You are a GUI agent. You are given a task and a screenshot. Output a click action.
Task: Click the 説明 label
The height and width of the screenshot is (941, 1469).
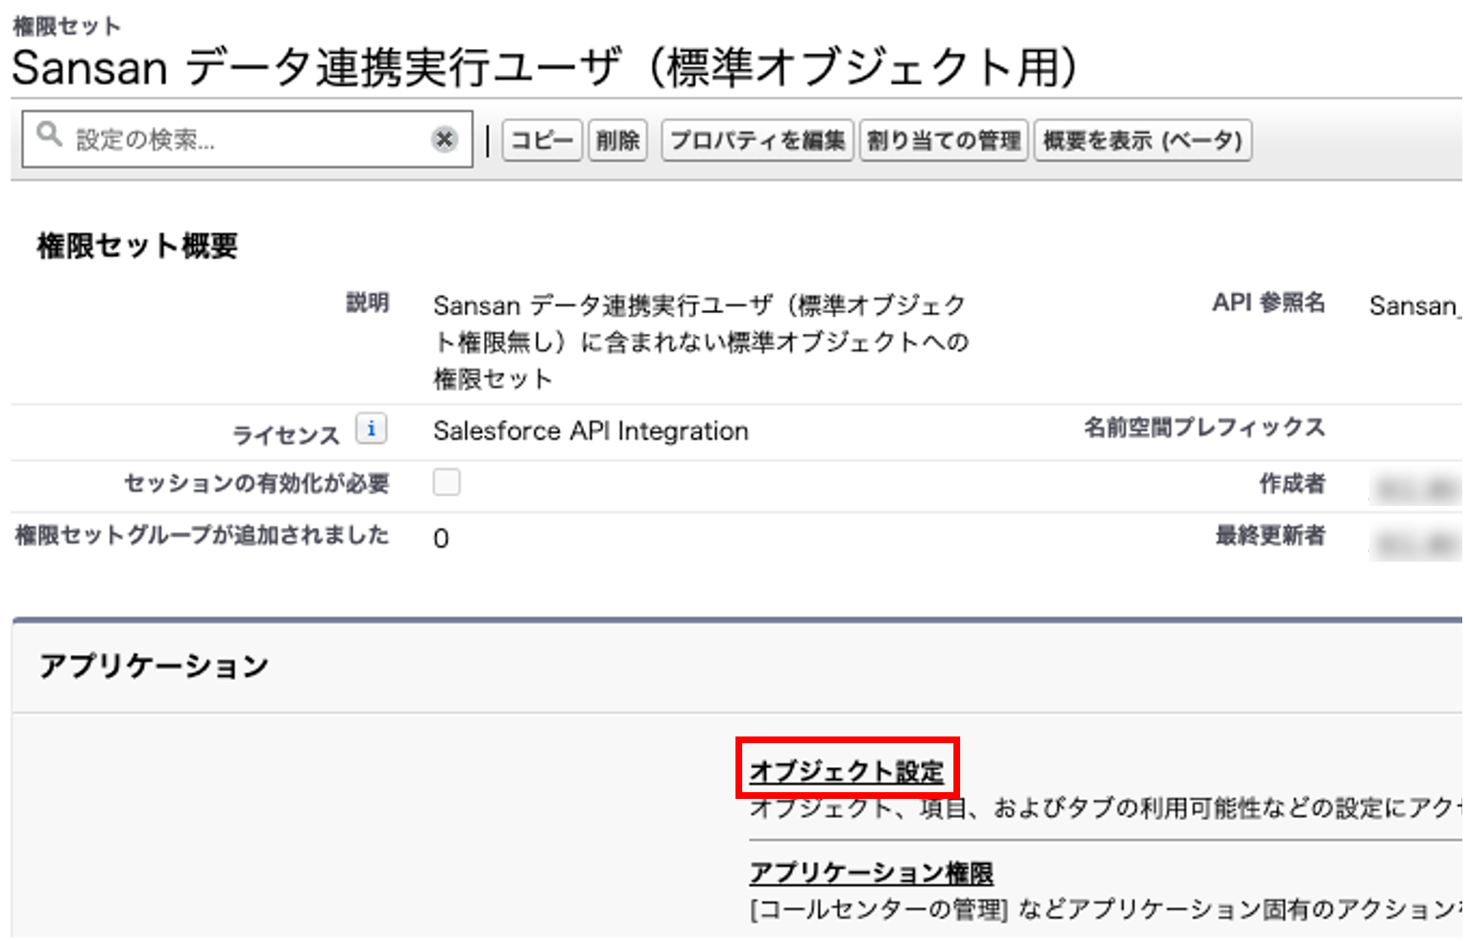pos(368,302)
